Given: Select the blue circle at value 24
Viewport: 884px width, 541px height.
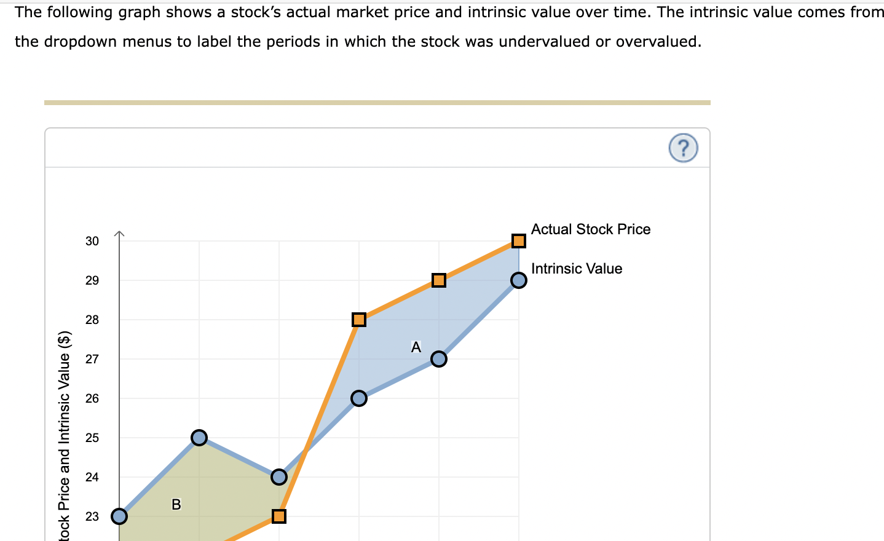Looking at the screenshot, I should click(x=279, y=477).
